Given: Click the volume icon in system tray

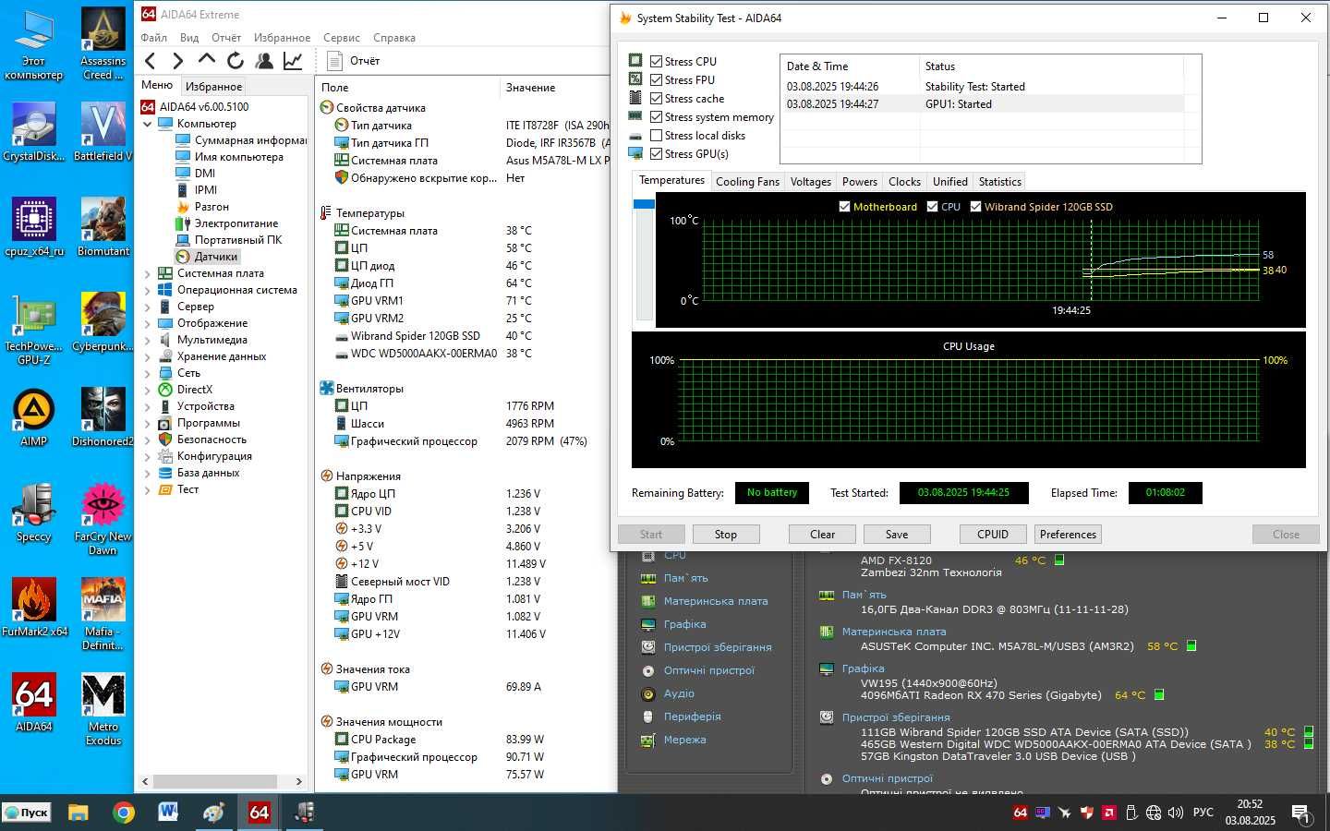Looking at the screenshot, I should [1175, 813].
